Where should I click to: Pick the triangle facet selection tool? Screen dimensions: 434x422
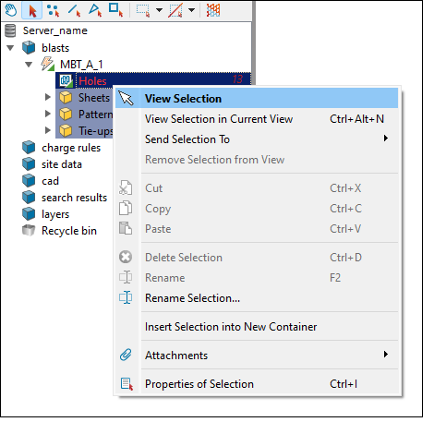95,10
